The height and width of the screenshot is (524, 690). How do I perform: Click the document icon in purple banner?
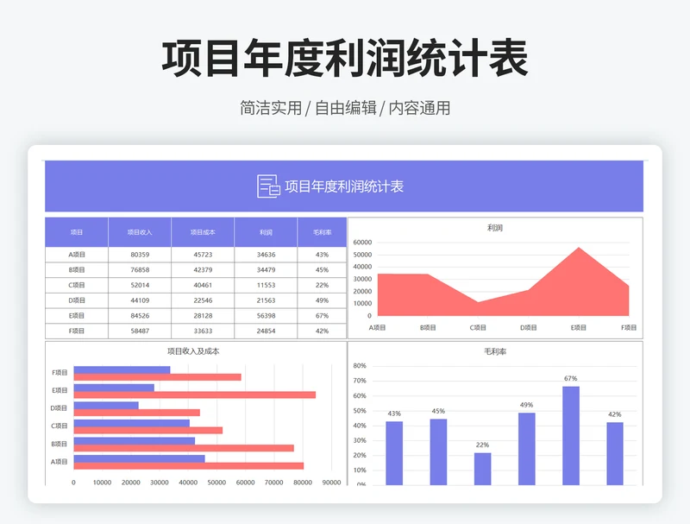click(268, 186)
